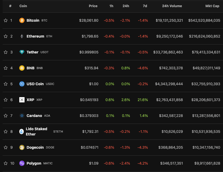Sort by Mkt Cap column header
This screenshot has width=223, height=172.
coord(212,6)
